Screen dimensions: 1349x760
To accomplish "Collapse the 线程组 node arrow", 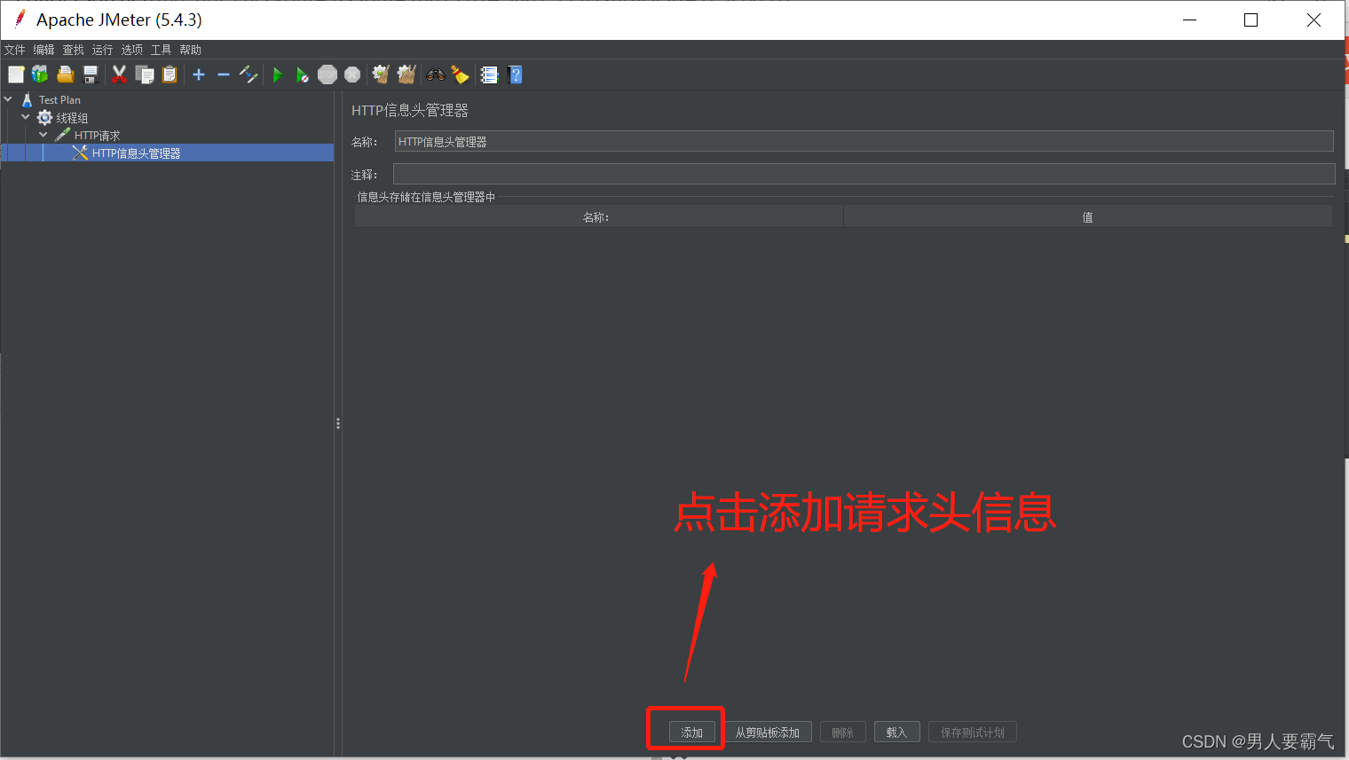I will [x=26, y=117].
